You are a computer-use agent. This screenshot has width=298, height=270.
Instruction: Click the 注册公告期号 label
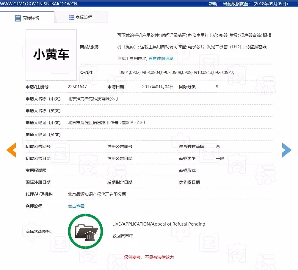click(x=120, y=146)
